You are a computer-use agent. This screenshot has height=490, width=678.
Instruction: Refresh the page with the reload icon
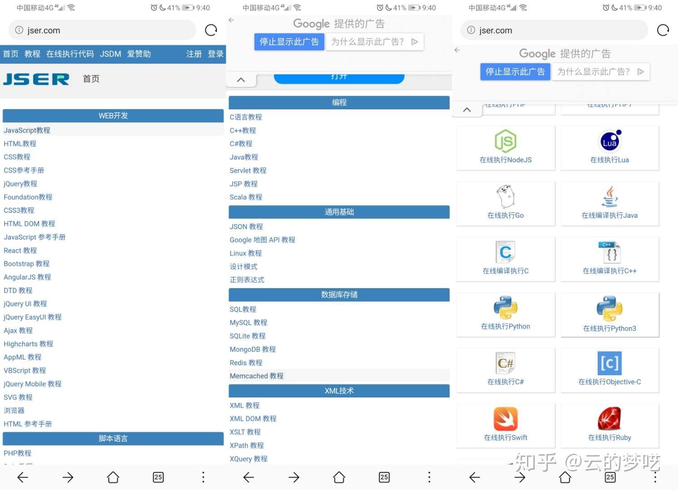211,30
